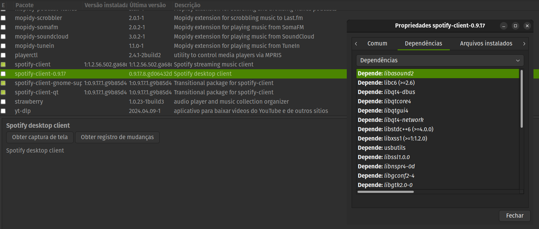
Task: Maximize the Propriedades spotify-client dialog
Action: click(x=515, y=26)
